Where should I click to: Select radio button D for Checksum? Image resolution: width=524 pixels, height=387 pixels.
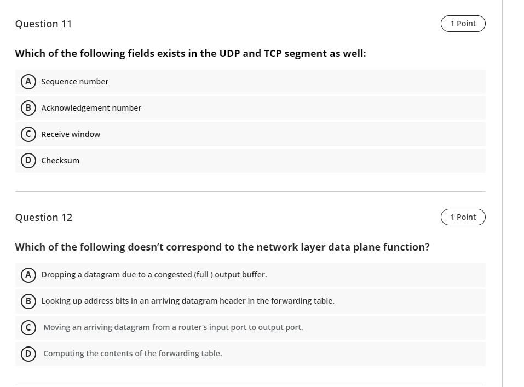pos(28,160)
